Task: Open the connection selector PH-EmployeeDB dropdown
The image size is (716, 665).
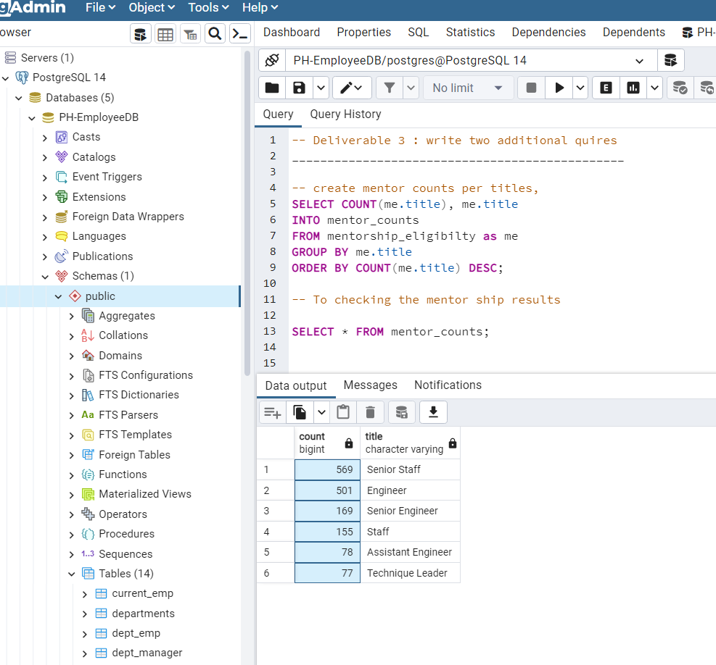Action: coord(472,60)
